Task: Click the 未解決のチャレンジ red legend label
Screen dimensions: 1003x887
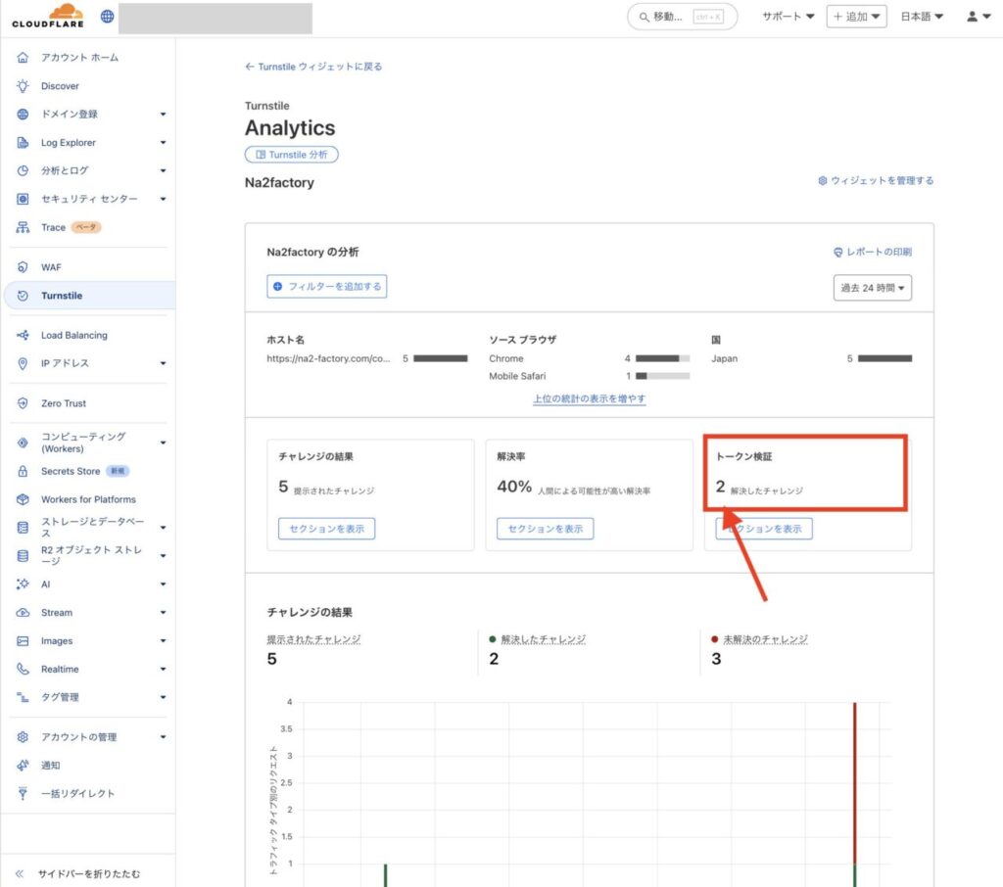Action: [x=765, y=639]
